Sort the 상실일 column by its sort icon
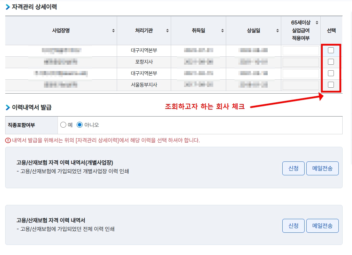The height and width of the screenshot is (255, 352). [x=278, y=31]
